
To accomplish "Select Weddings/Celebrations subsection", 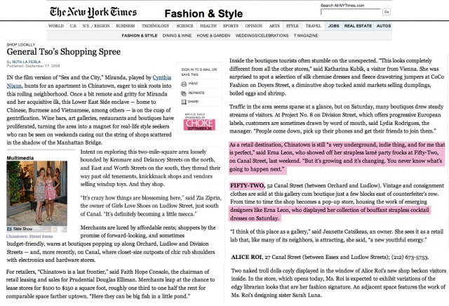I will 262,36.
